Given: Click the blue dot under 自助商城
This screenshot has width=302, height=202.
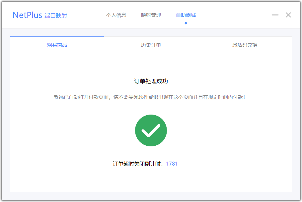Looking at the screenshot, I should pos(186,23).
